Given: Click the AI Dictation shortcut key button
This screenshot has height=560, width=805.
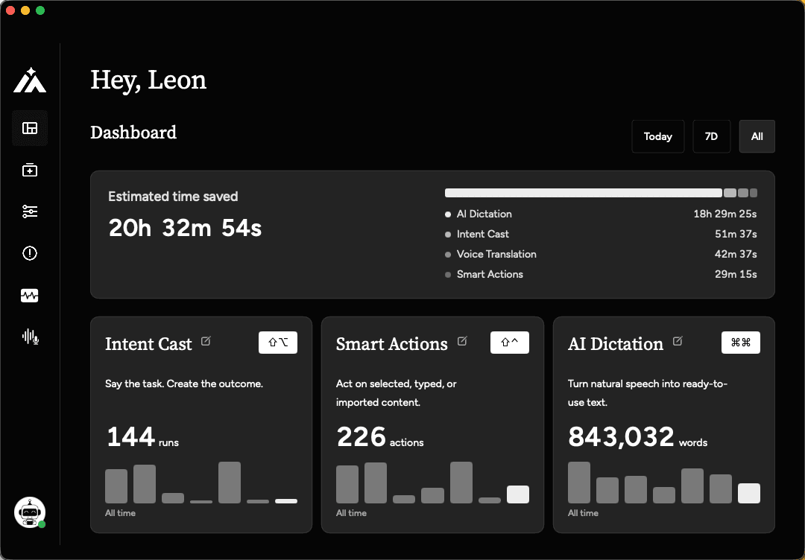Looking at the screenshot, I should 741,343.
